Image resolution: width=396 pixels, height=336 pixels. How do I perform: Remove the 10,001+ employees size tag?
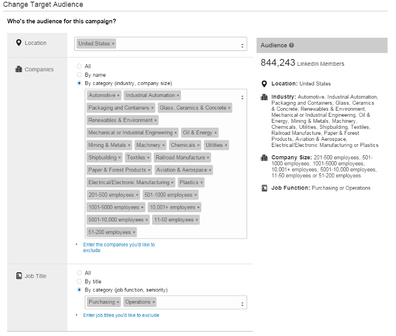(199, 208)
